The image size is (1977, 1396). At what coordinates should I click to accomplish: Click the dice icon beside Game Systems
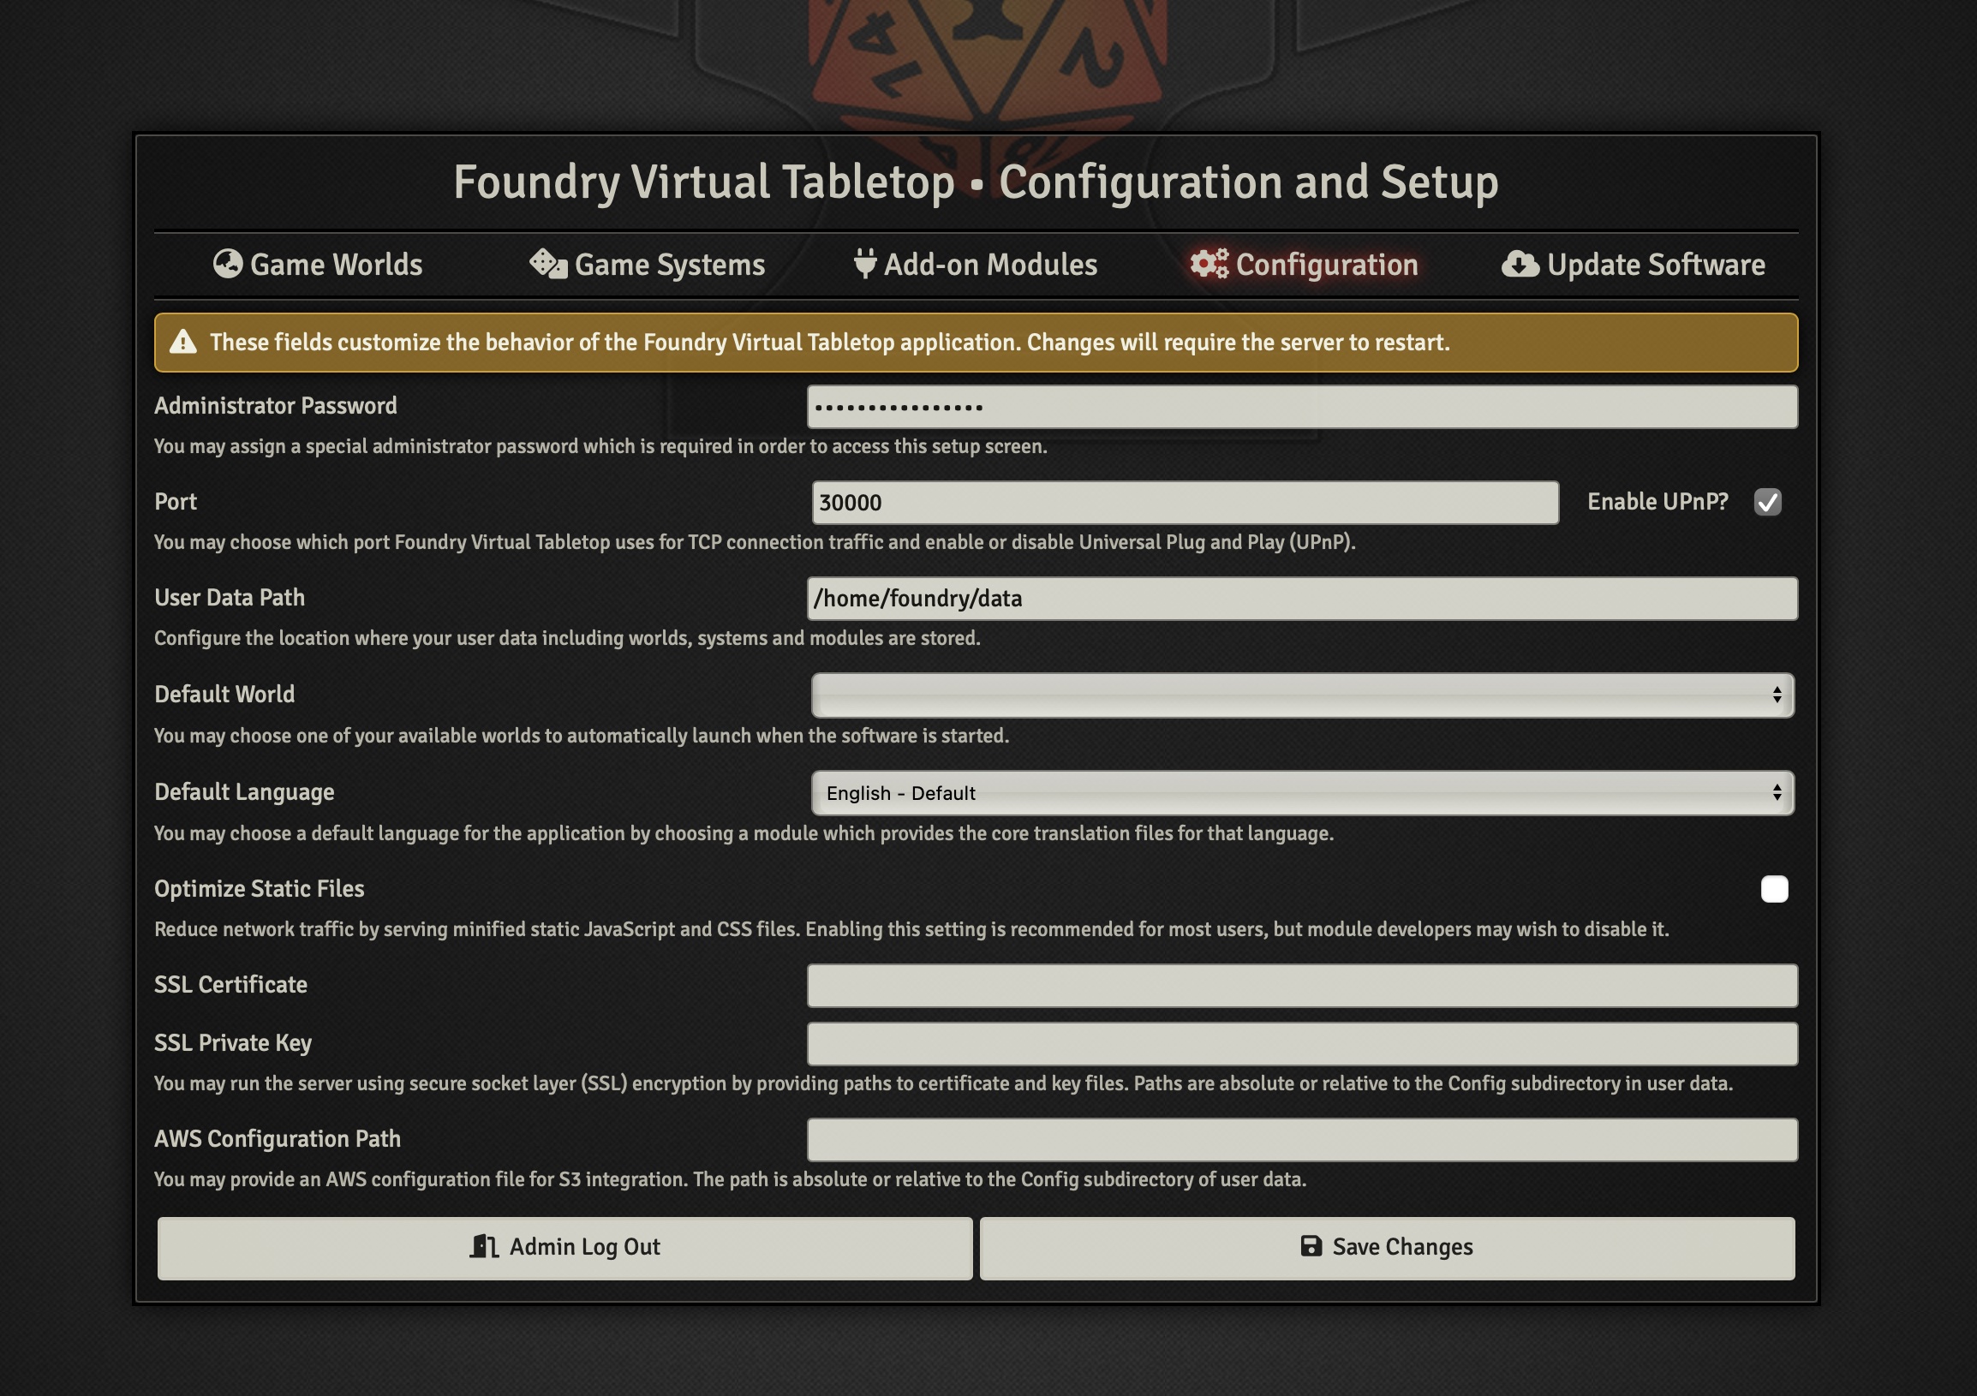pyautogui.click(x=547, y=265)
